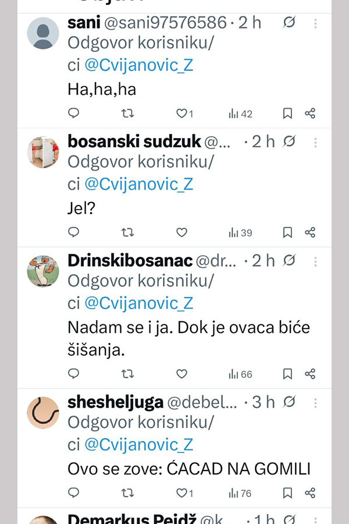Open @Cvijanovic_Z mention in shesheljuga's reply

click(138, 445)
